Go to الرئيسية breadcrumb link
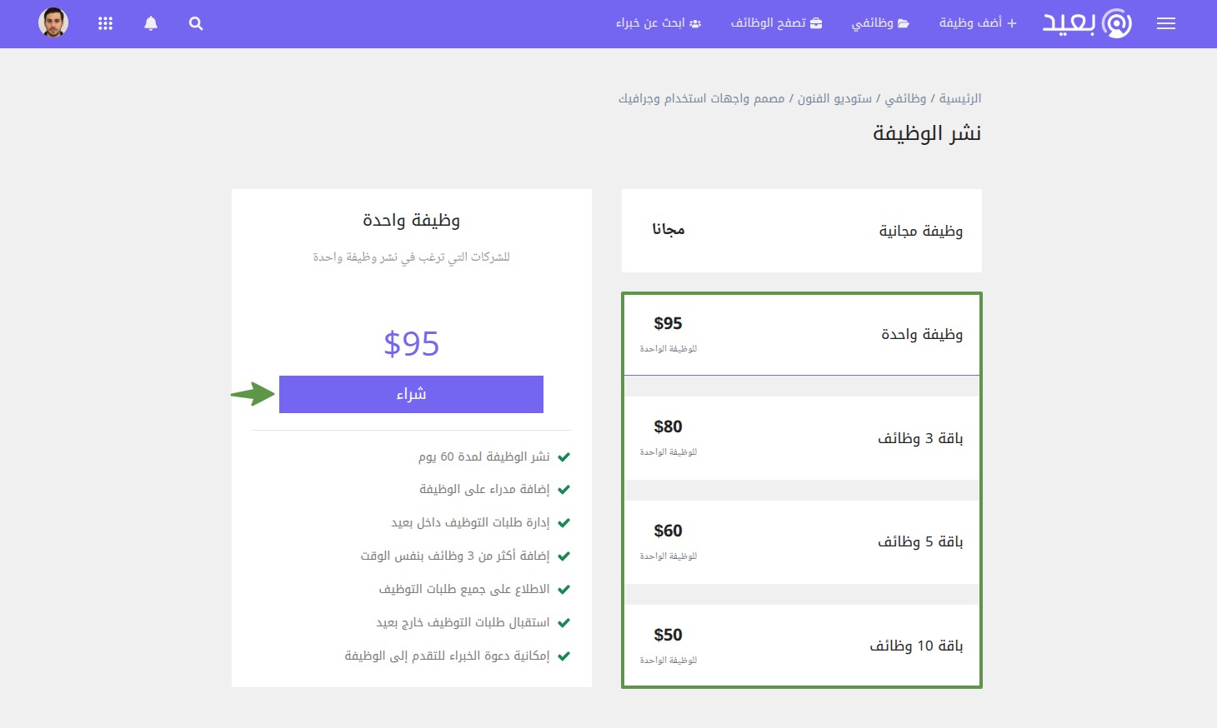1217x728 pixels. tap(960, 98)
